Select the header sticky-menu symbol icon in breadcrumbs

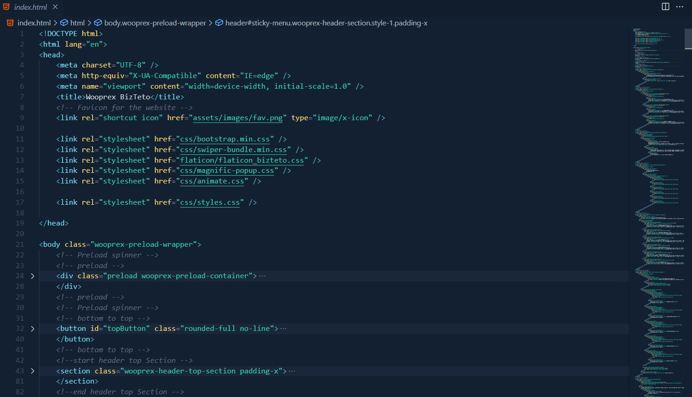pos(219,23)
